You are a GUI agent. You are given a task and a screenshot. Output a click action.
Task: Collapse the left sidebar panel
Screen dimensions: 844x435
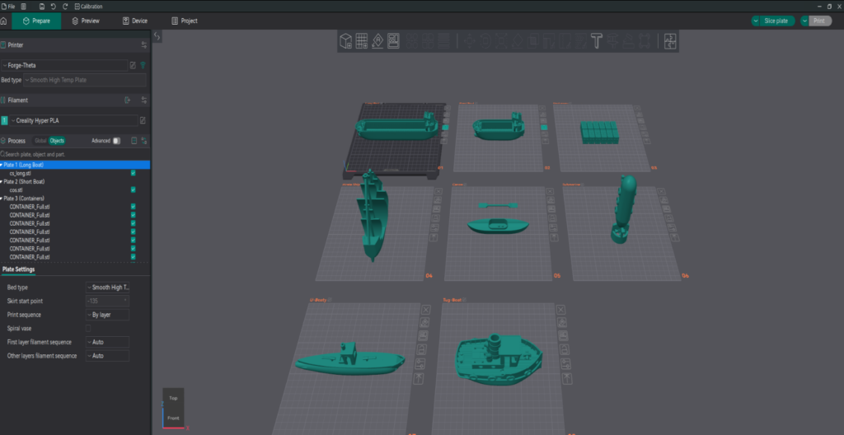pos(157,36)
